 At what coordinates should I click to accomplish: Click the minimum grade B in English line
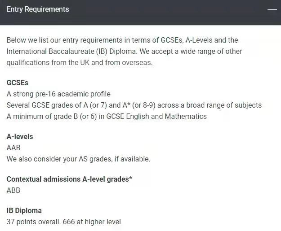(x=107, y=116)
